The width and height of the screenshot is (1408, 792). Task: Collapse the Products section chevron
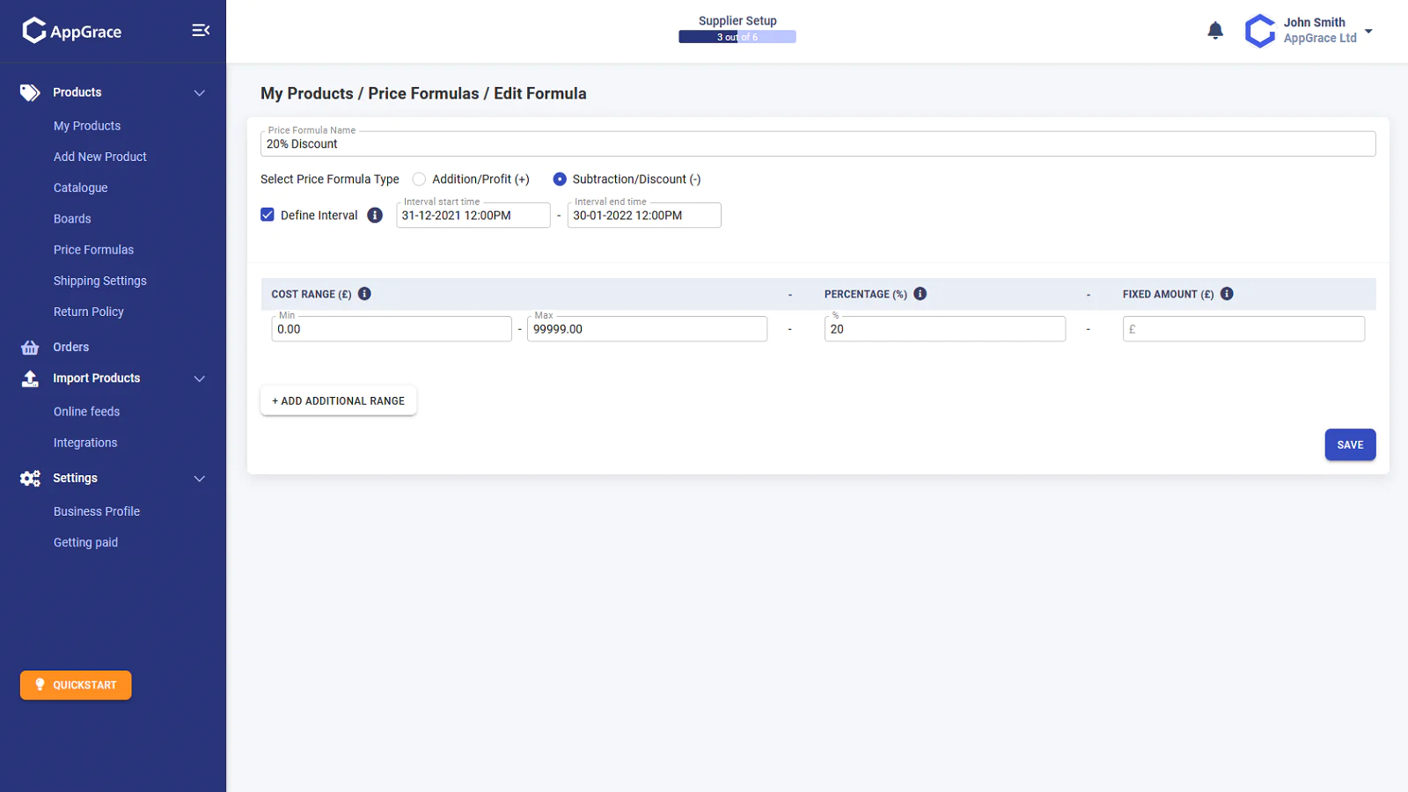click(x=200, y=93)
